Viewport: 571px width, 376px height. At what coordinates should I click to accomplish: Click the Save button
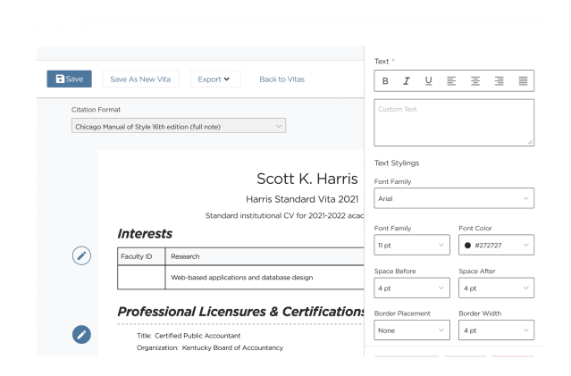(69, 79)
